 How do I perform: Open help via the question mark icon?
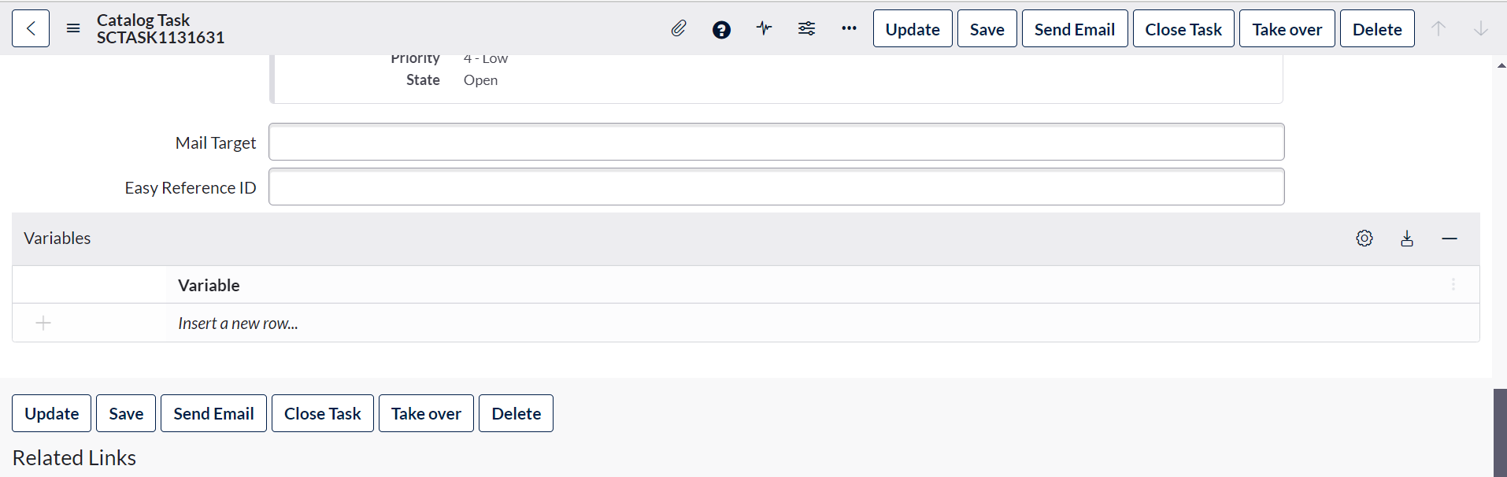[x=721, y=29]
